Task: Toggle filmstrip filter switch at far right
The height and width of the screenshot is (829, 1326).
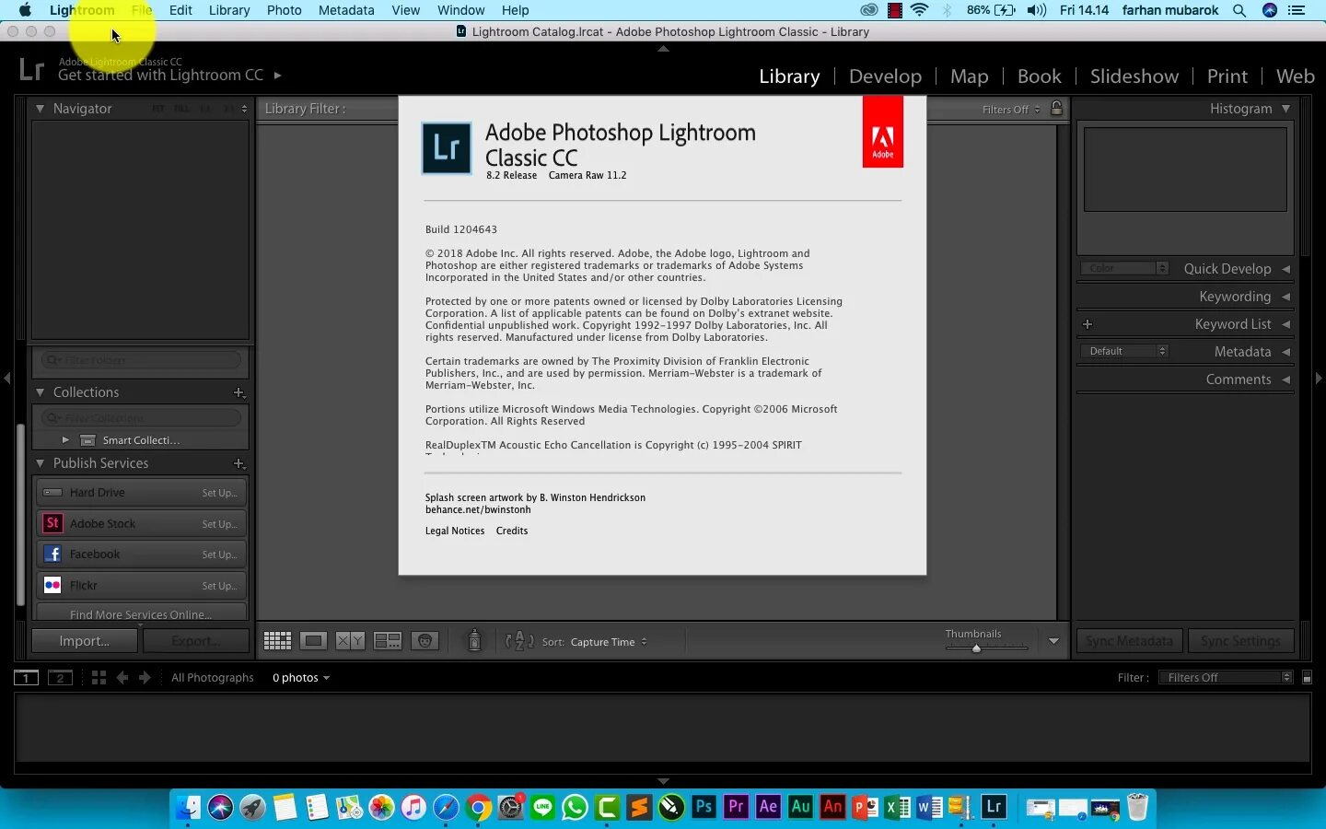Action: click(x=1307, y=678)
